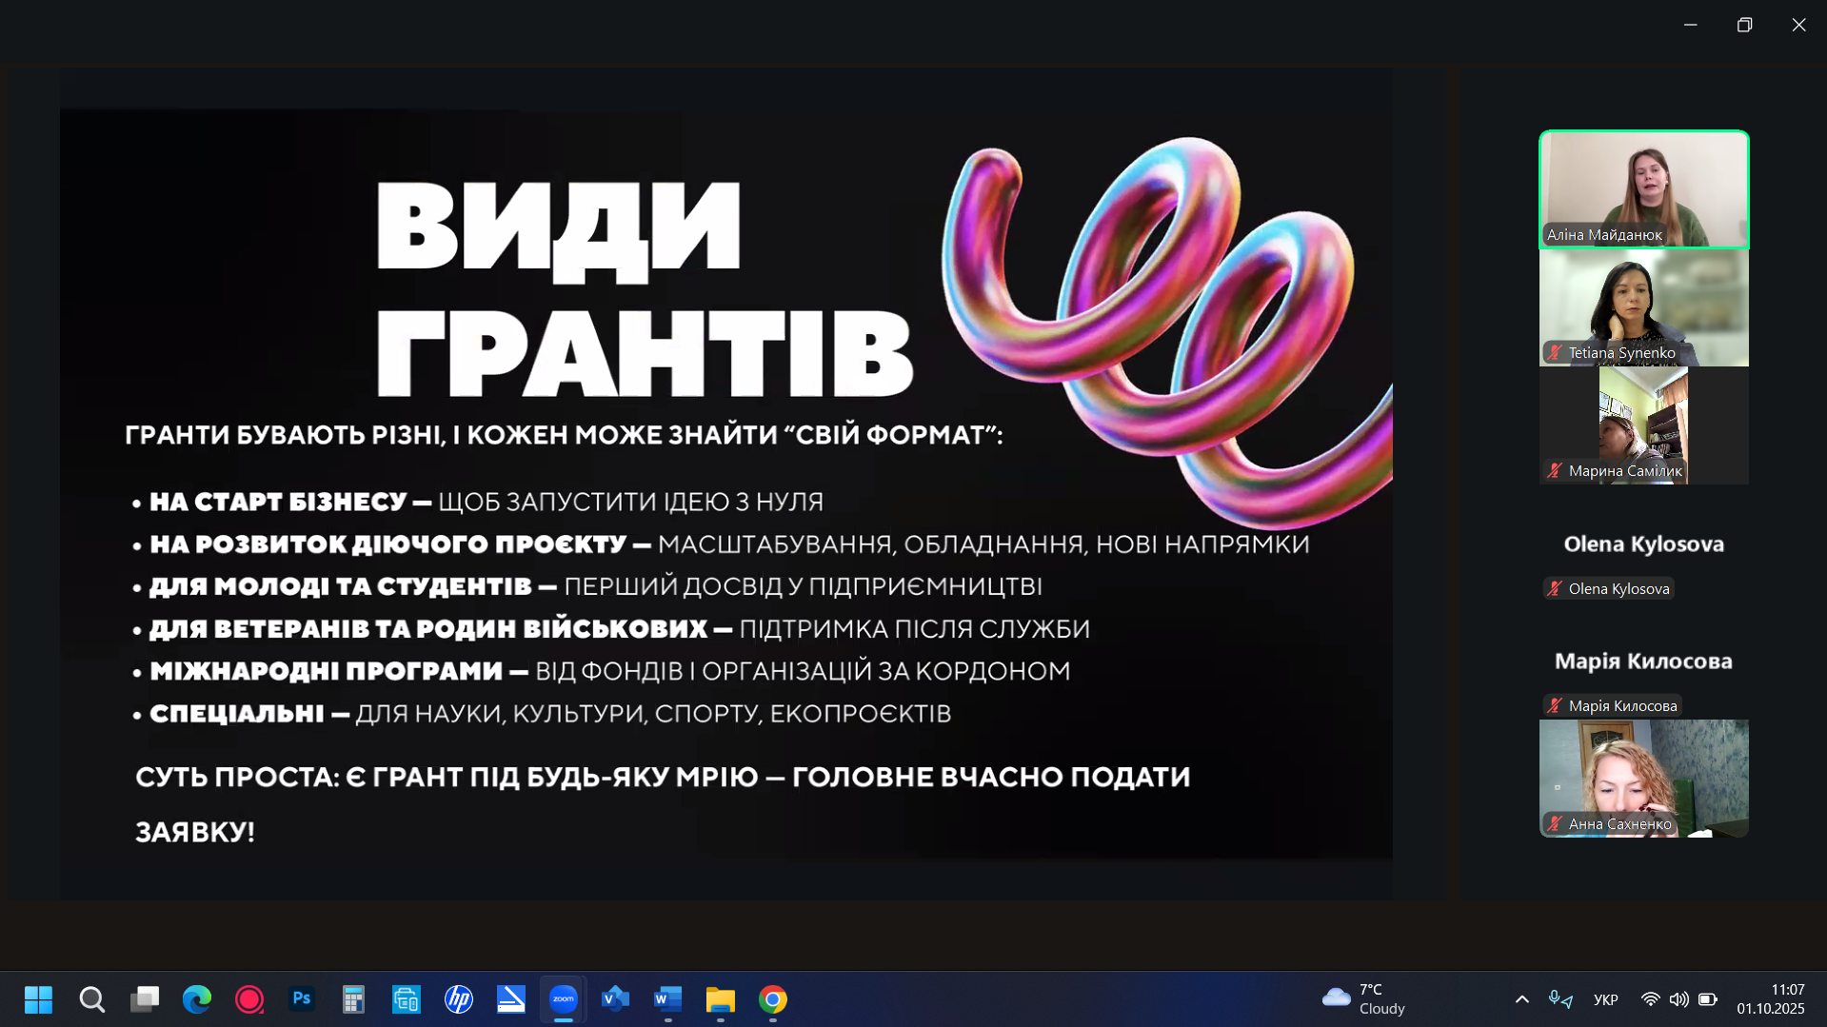
Task: Launch Calculator from the taskbar
Action: 353,999
